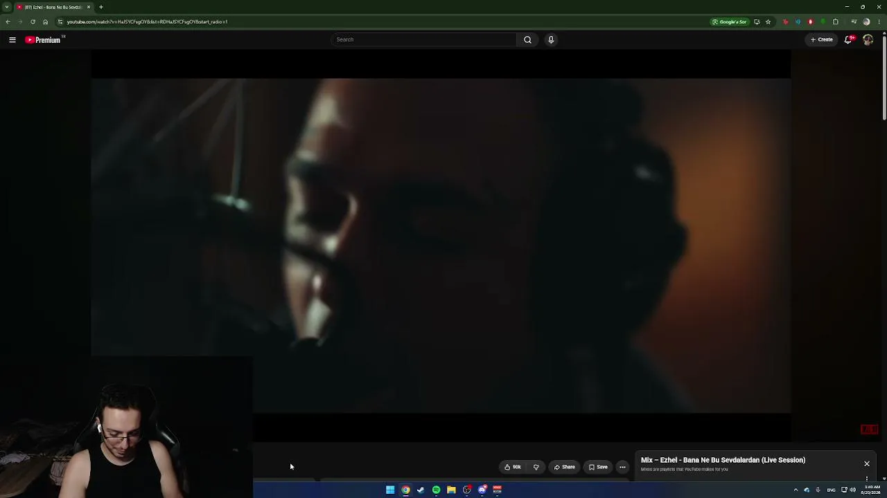This screenshot has width=887, height=498.
Task: Share this video
Action: tap(564, 467)
